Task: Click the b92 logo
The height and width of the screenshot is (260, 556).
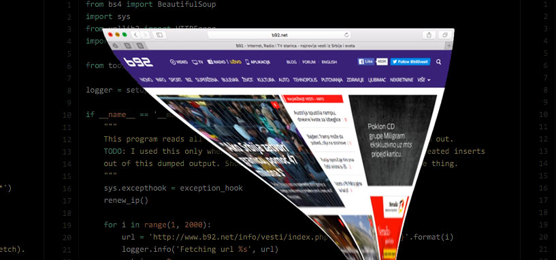Action: click(x=138, y=62)
